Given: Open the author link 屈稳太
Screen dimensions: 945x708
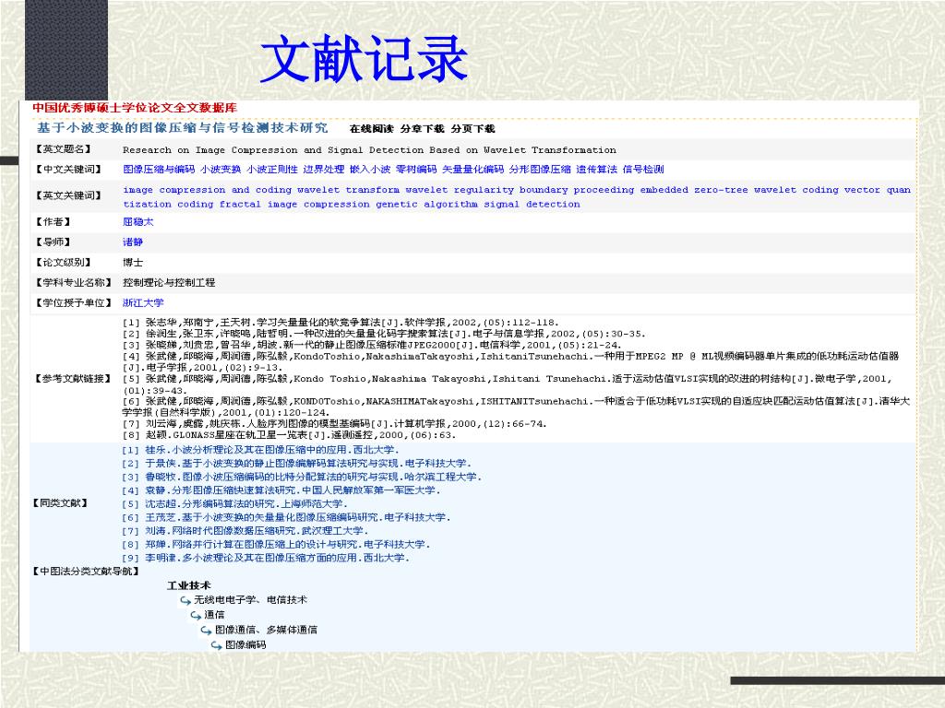Looking at the screenshot, I should (138, 221).
